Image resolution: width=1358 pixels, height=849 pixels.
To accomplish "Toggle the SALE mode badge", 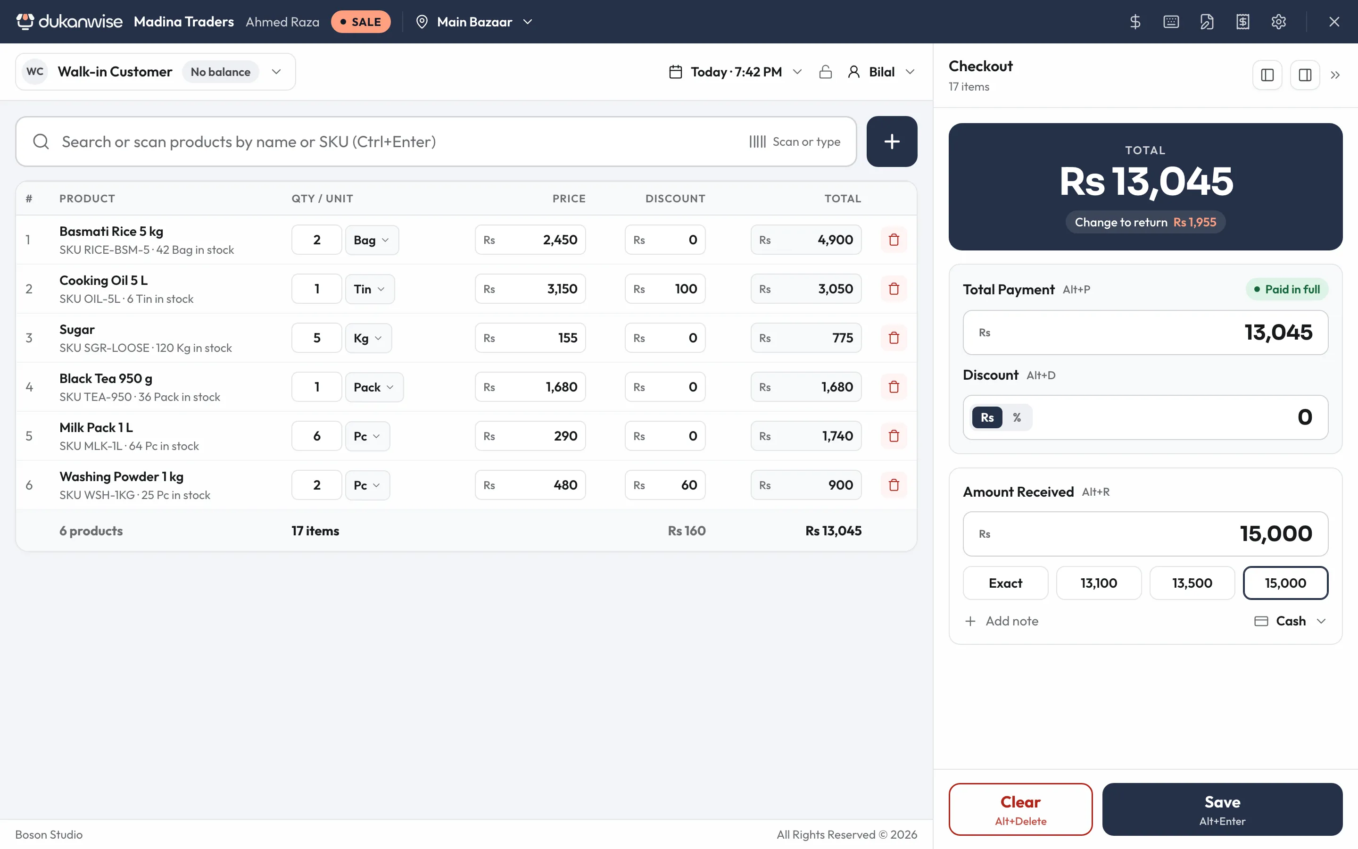I will pos(360,22).
